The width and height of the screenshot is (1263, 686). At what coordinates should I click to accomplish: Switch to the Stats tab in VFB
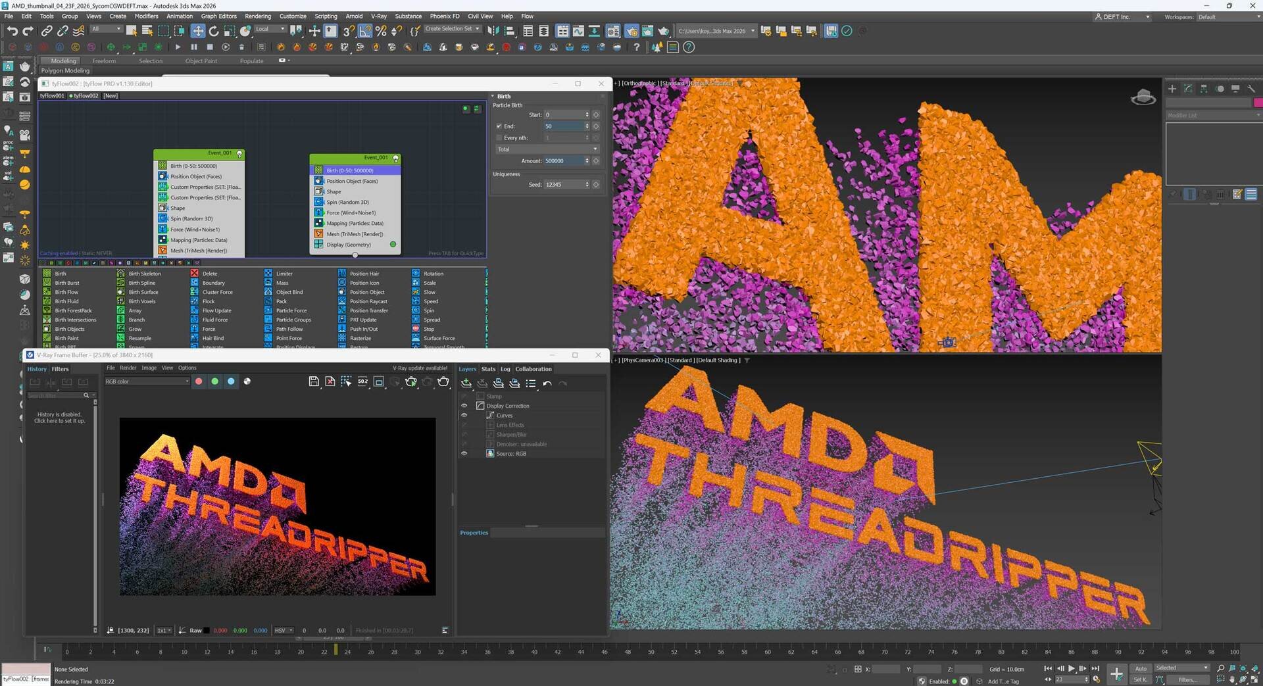coord(488,369)
